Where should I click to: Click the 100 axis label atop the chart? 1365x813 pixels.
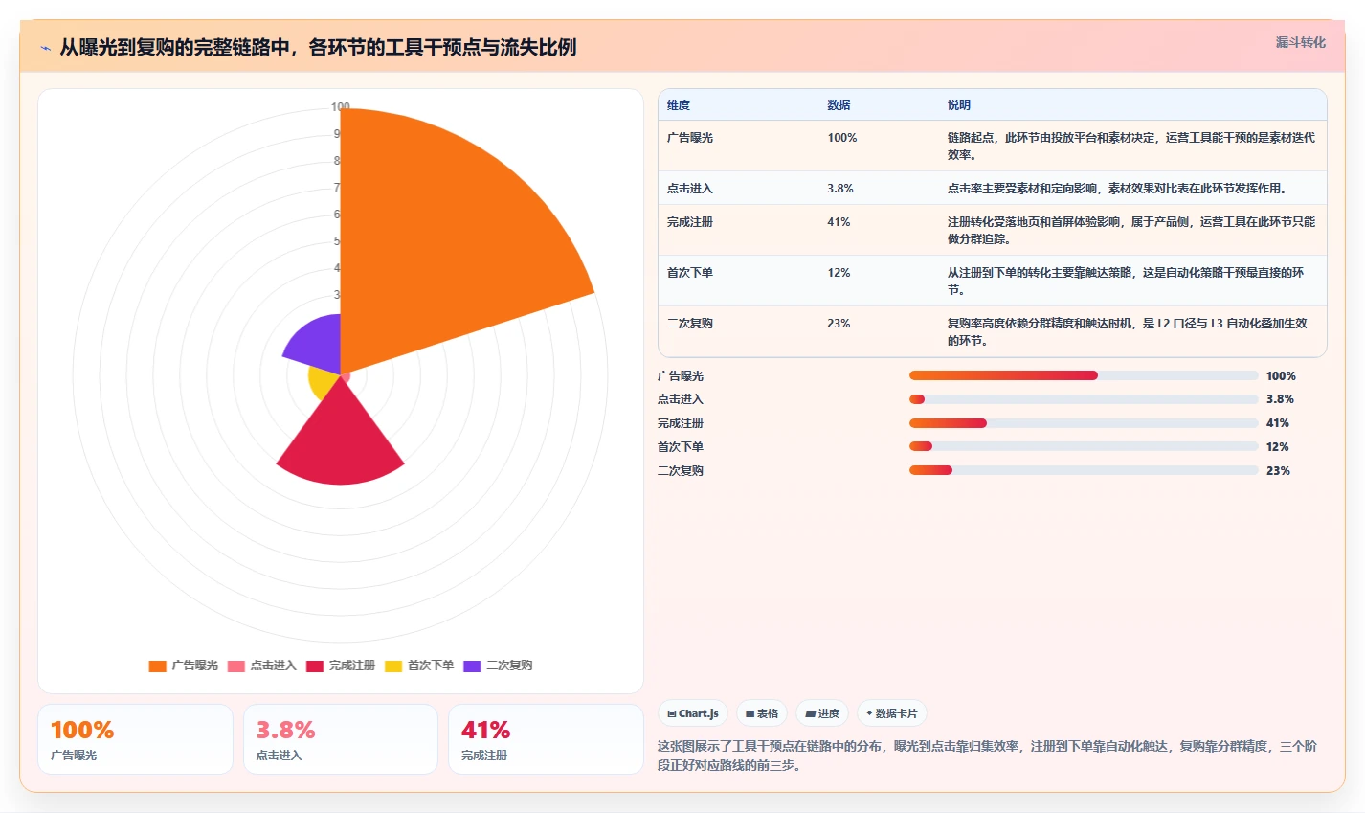(x=341, y=107)
